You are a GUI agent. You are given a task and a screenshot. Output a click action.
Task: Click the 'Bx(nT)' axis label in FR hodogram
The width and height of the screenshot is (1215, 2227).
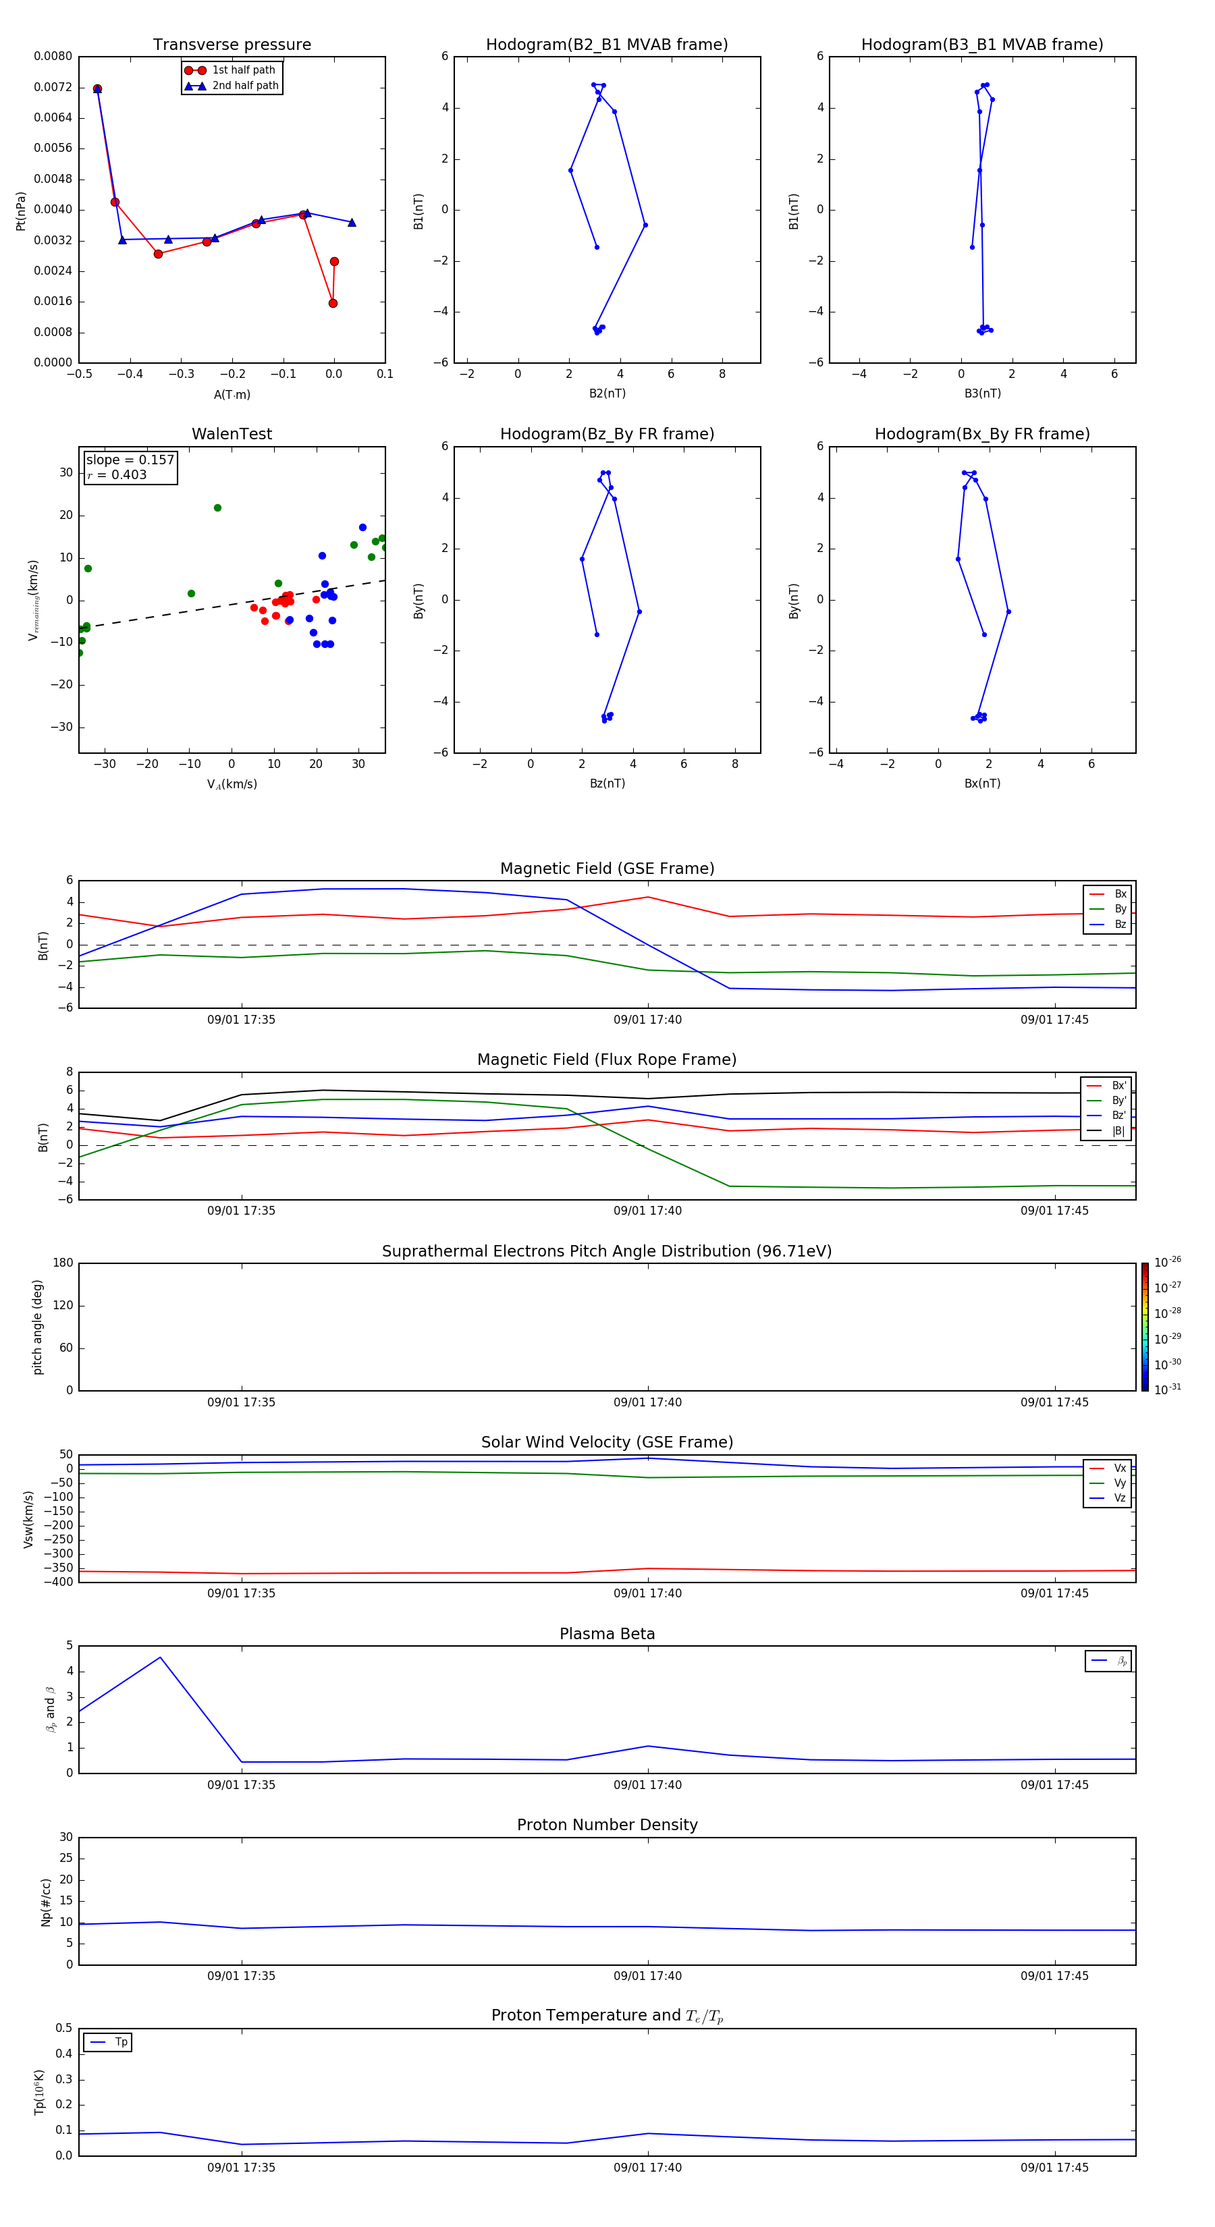pyautogui.click(x=982, y=784)
